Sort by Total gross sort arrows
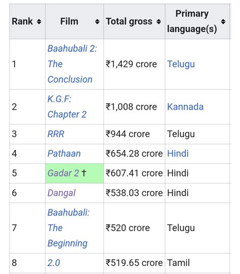 tap(158, 21)
